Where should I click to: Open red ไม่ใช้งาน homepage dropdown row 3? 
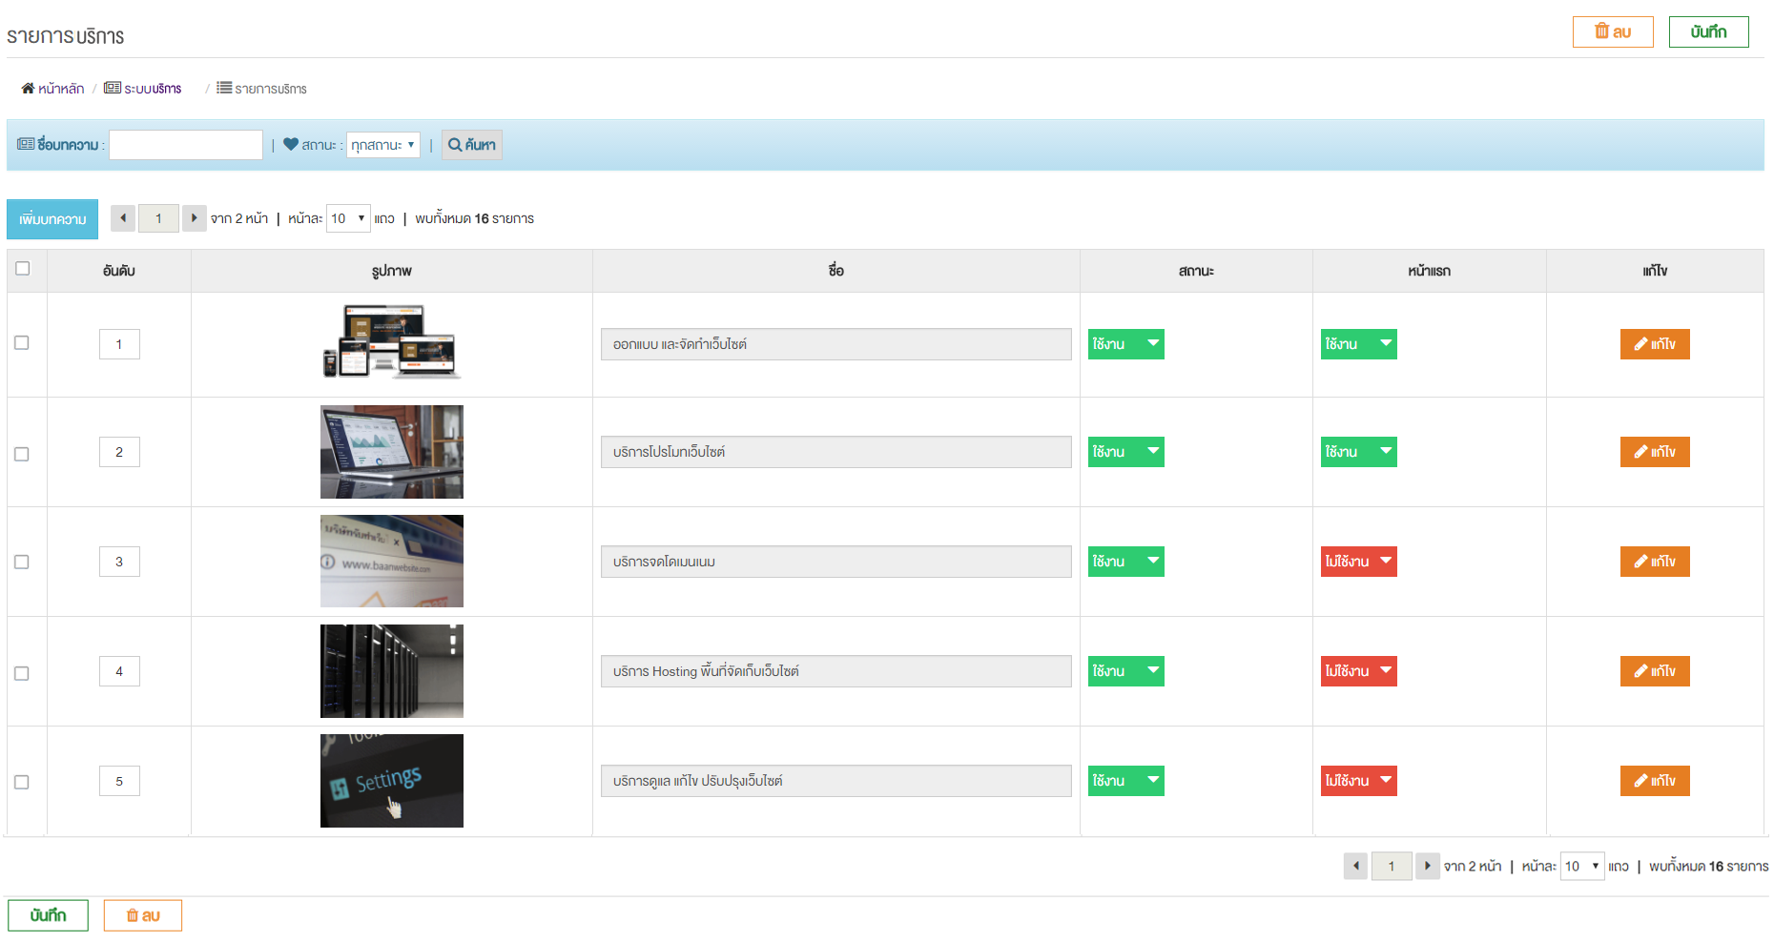point(1359,562)
